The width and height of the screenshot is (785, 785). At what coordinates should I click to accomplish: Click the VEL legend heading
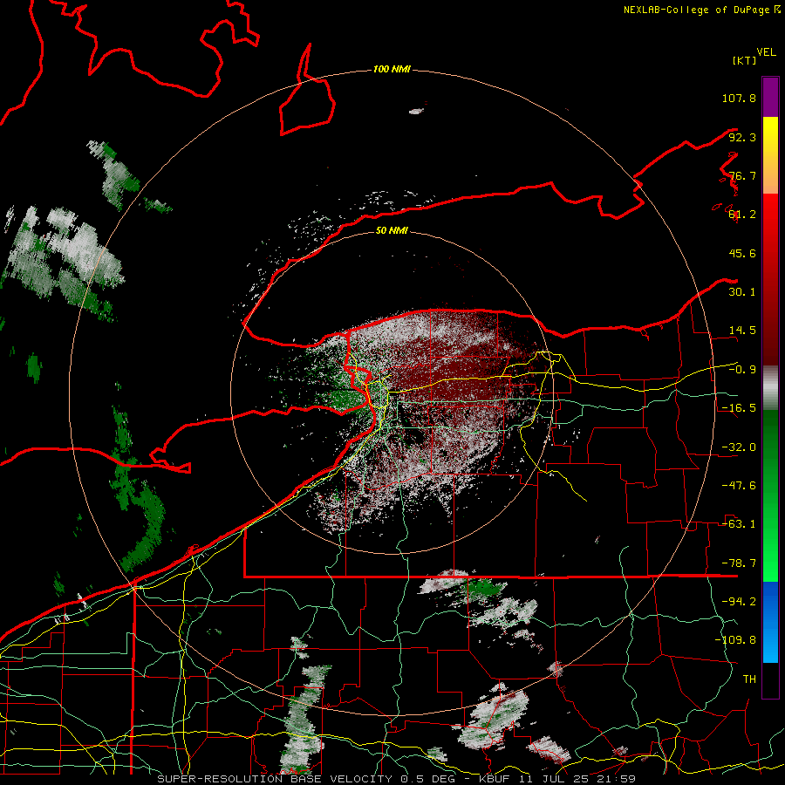(x=767, y=52)
